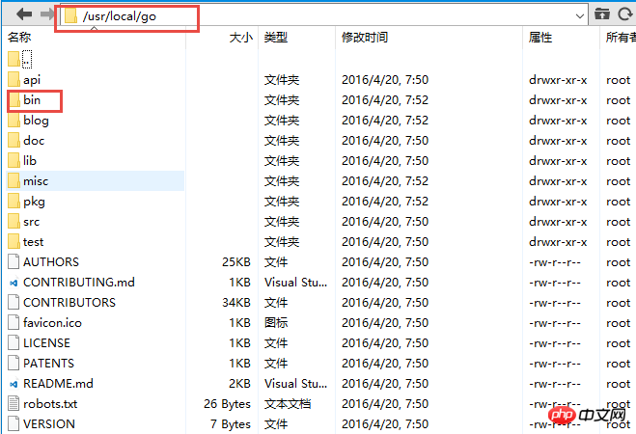Click the README.md Visual Studio icon

[x=14, y=384]
